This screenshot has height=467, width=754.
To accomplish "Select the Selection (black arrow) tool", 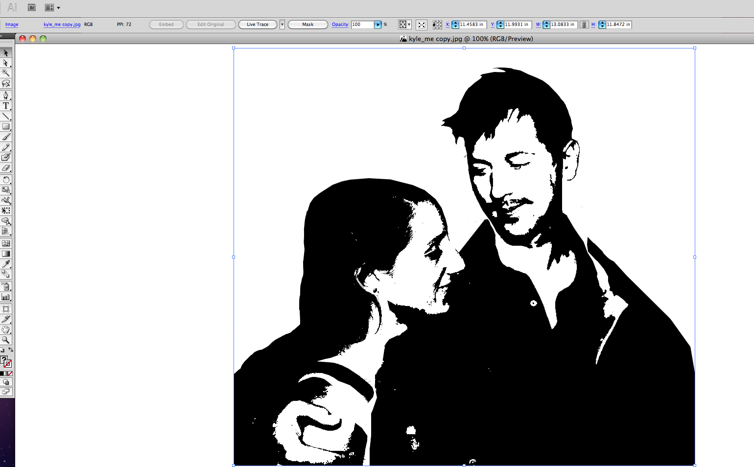I will tap(6, 53).
